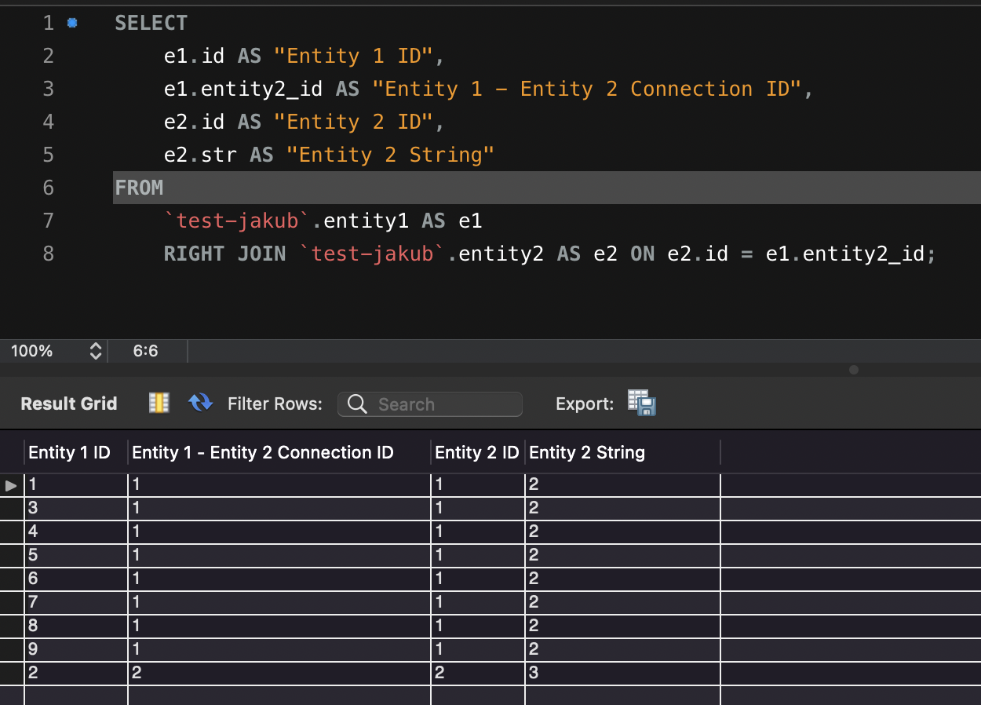Click line number 8 in the gutter
Screen dimensions: 981x705
[49, 254]
